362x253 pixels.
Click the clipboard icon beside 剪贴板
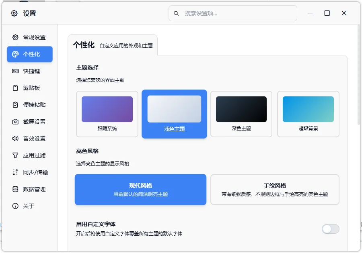15,88
